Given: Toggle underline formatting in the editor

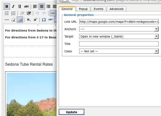Looking at the screenshot, I should point(20,7).
